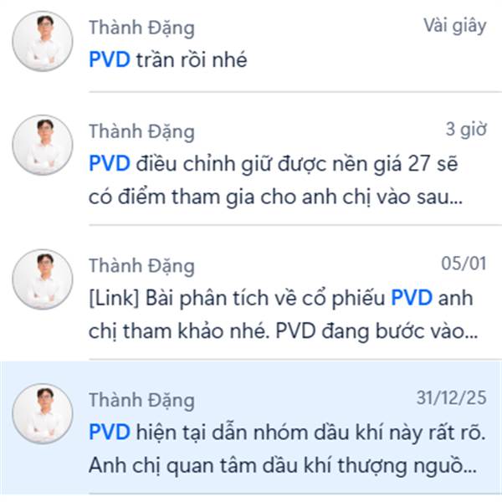Select the Thành Đặng name in the 31/12/25 result
This screenshot has width=502, height=502.
[x=141, y=401]
